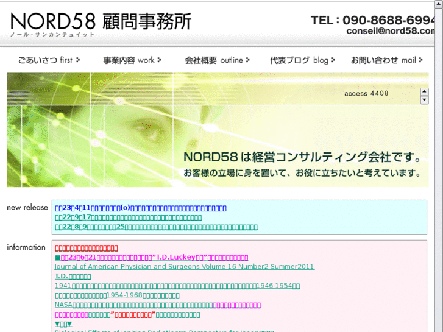Click the email address conseil@nord58.com
443x332 pixels.
[391, 31]
